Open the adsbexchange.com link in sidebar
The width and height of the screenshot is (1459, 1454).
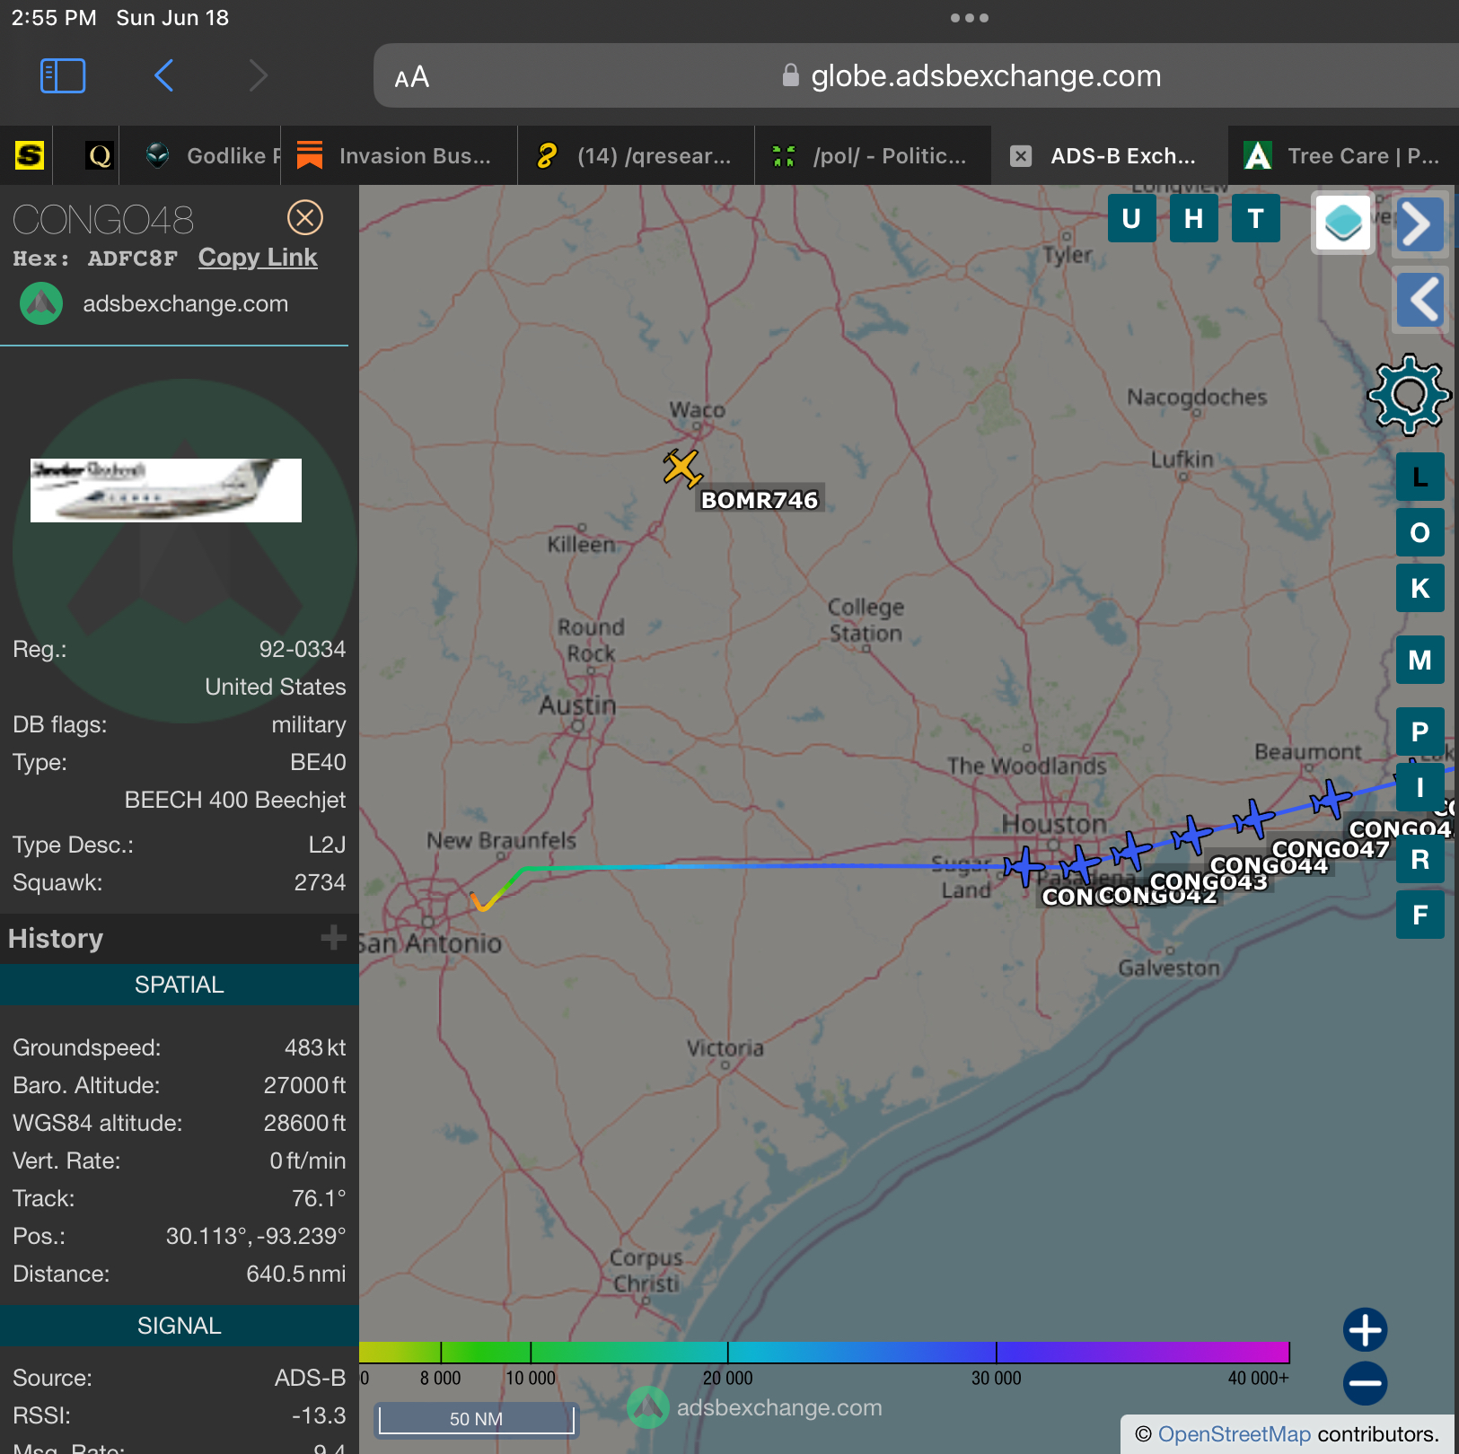click(x=185, y=303)
